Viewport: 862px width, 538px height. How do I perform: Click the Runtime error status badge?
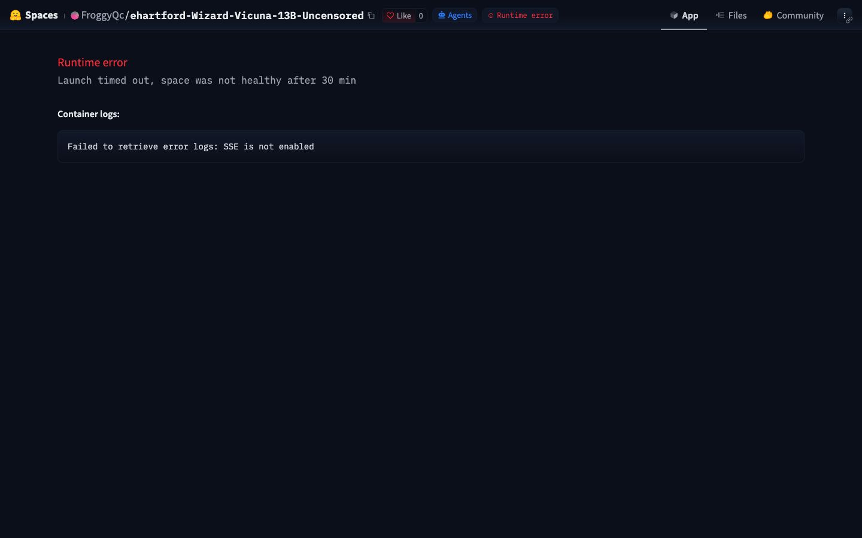[x=520, y=16]
